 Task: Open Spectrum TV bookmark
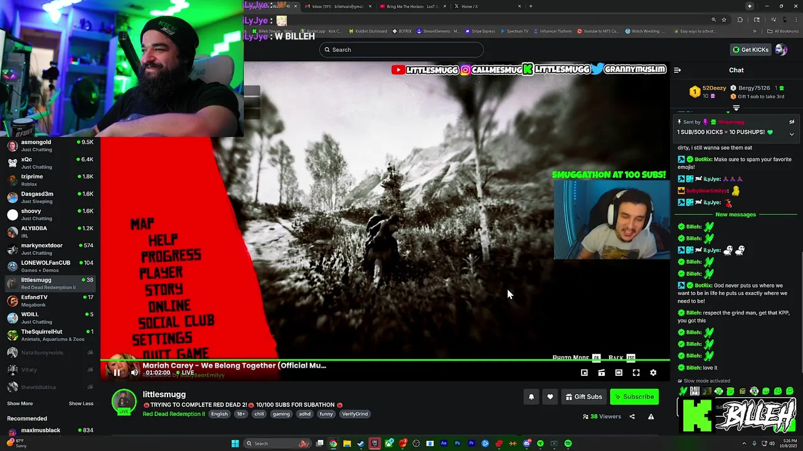tap(514, 31)
